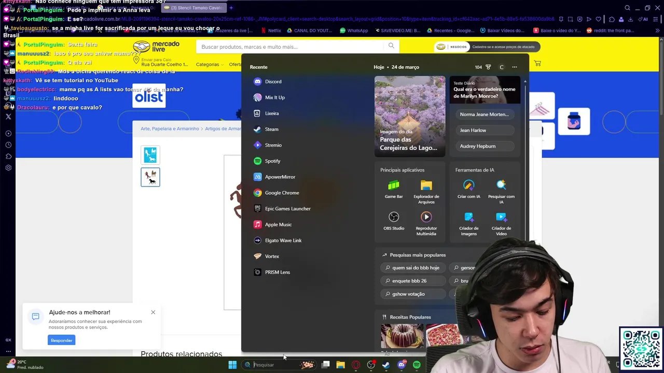Viewport: 664px width, 373px height.
Task: Open X (Twitter) in Opera GX sidebar
Action: [8, 117]
